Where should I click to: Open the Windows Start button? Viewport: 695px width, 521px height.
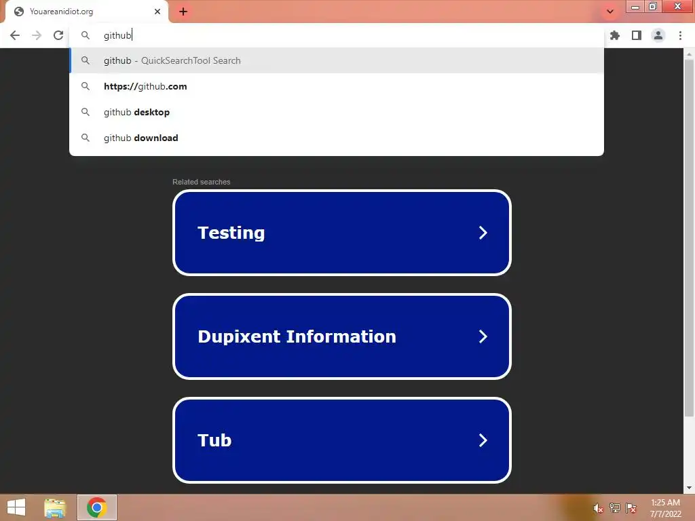click(16, 507)
